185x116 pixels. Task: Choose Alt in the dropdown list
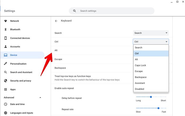click(x=151, y=59)
